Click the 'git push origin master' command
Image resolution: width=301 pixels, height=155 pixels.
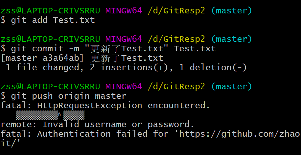click(69, 96)
